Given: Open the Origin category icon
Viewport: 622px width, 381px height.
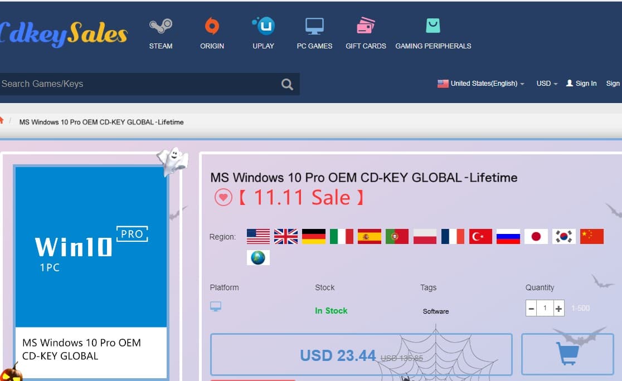Looking at the screenshot, I should (x=212, y=26).
